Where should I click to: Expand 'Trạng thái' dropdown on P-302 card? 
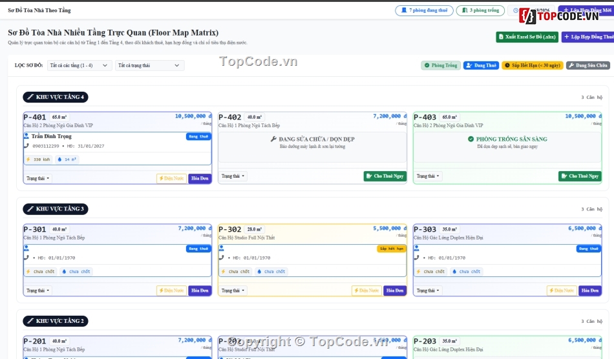pyautogui.click(x=233, y=291)
